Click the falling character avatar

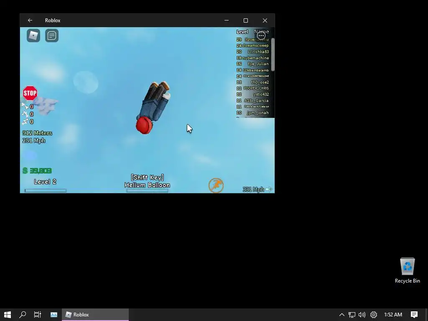pos(153,107)
